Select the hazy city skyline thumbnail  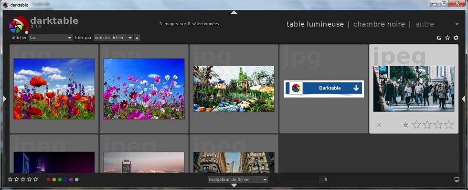[x=144, y=162]
